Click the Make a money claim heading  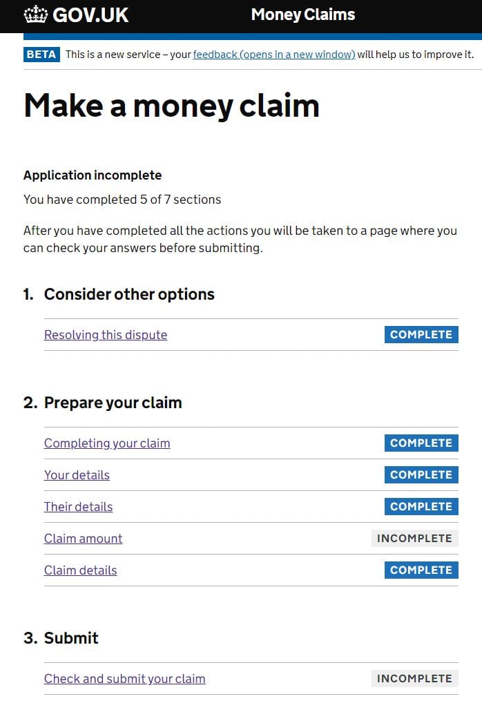click(171, 106)
